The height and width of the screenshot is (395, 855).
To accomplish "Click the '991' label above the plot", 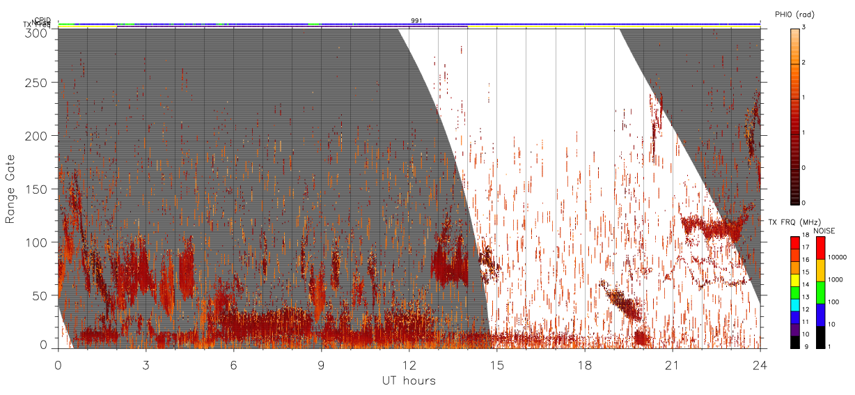I will click(x=416, y=21).
